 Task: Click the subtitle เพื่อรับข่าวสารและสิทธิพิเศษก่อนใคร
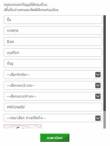click(31, 10)
